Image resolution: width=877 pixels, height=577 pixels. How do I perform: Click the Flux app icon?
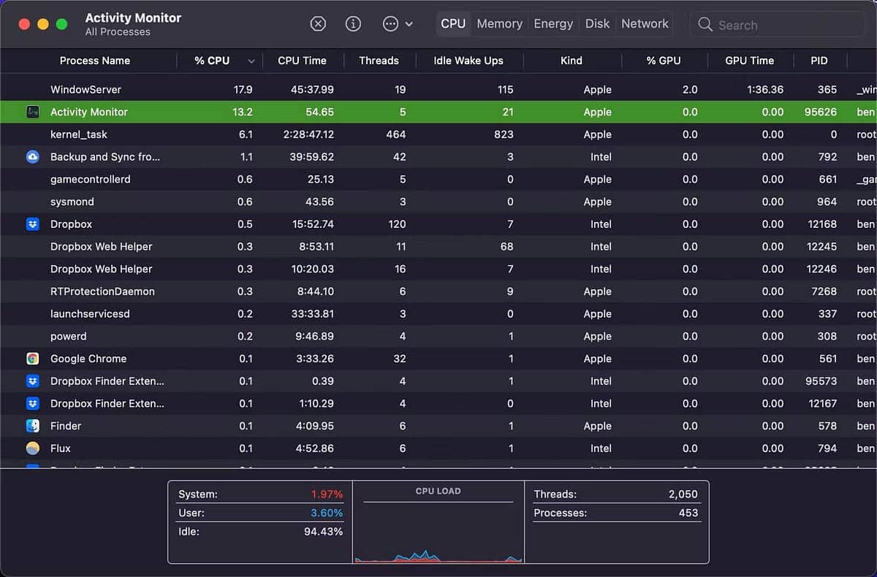(x=33, y=448)
